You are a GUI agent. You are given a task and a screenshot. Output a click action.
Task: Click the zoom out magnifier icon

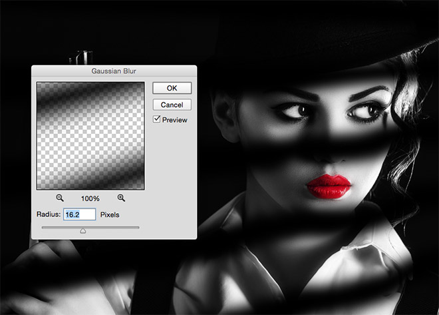coord(60,198)
